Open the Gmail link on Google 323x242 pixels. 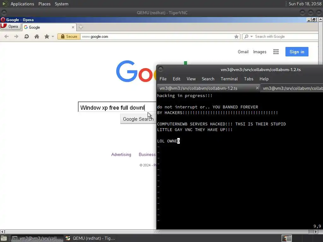243,52
